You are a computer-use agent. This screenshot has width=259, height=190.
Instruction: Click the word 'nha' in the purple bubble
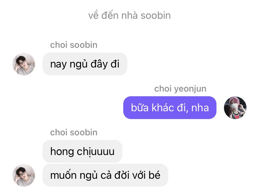[x=200, y=108]
